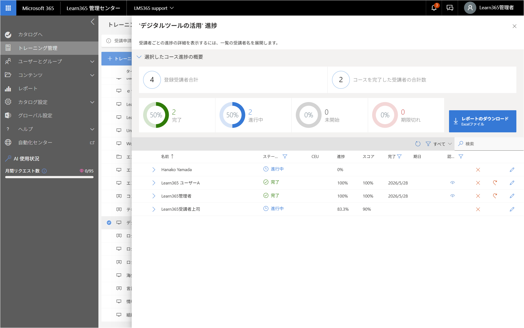Click the 期限切れ 0% red donut chart
The height and width of the screenshot is (328, 524).
[x=385, y=115]
